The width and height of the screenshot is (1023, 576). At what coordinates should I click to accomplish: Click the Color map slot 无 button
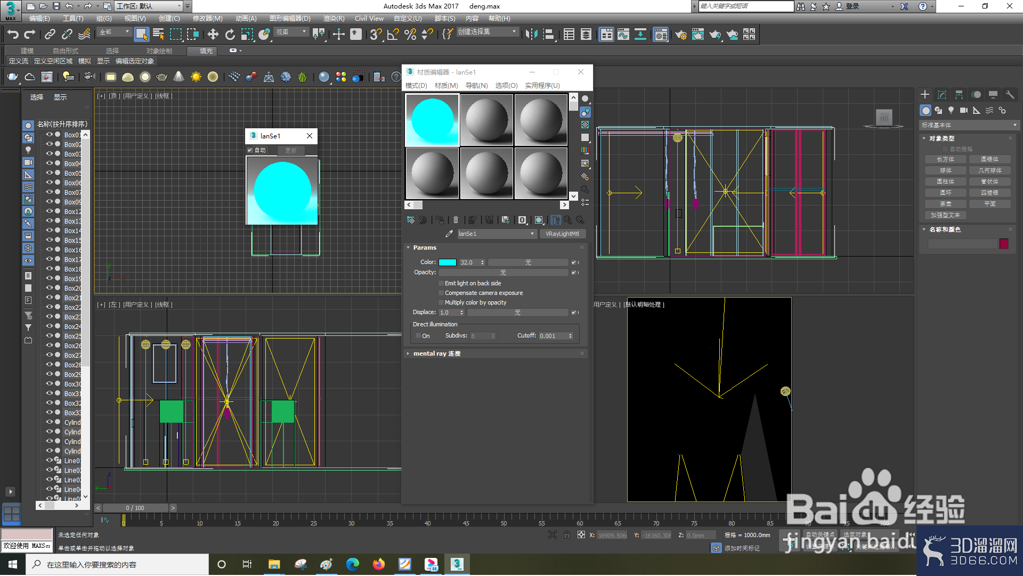[x=528, y=262]
